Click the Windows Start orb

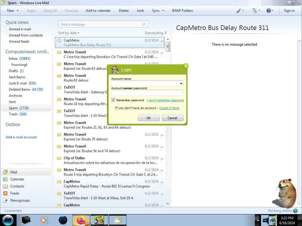pos(8,220)
